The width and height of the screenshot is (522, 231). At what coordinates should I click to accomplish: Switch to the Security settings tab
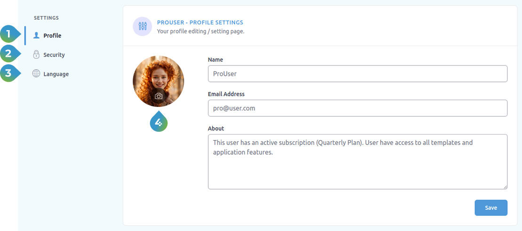54,55
